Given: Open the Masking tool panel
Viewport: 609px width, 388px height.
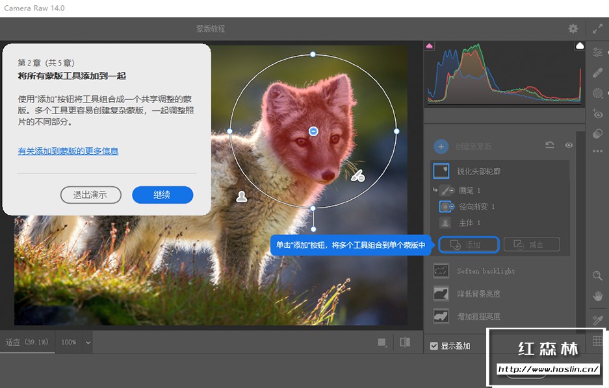Looking at the screenshot, I should coord(597,93).
